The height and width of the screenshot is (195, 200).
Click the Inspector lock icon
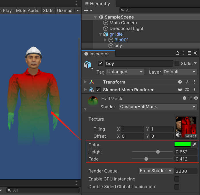coord(178,53)
